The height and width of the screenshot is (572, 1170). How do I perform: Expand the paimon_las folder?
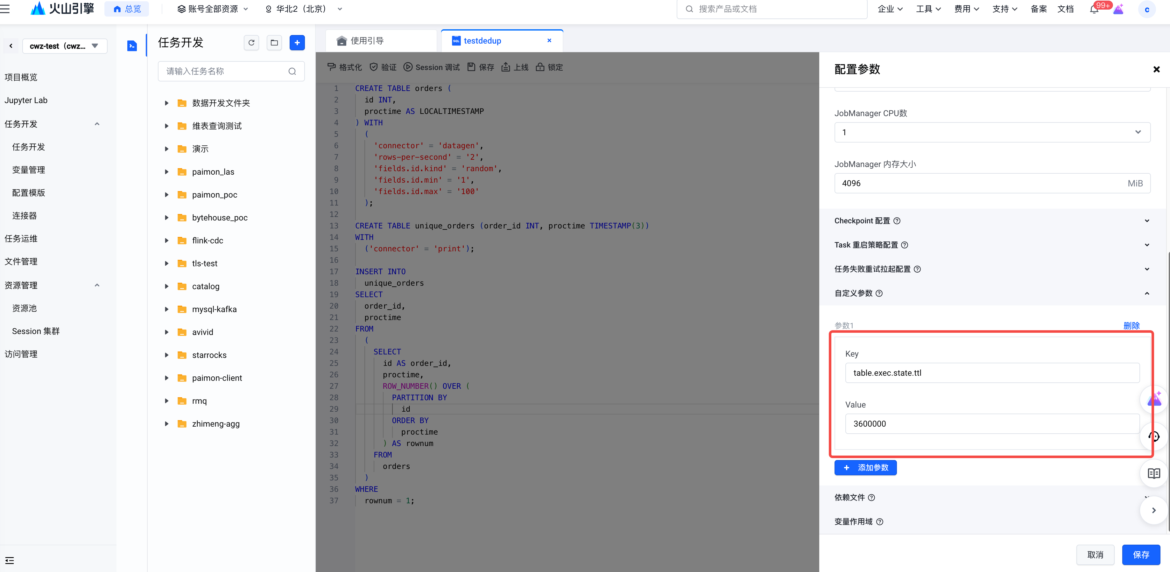(166, 172)
